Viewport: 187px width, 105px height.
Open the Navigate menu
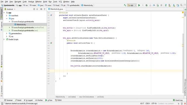(18, 2)
